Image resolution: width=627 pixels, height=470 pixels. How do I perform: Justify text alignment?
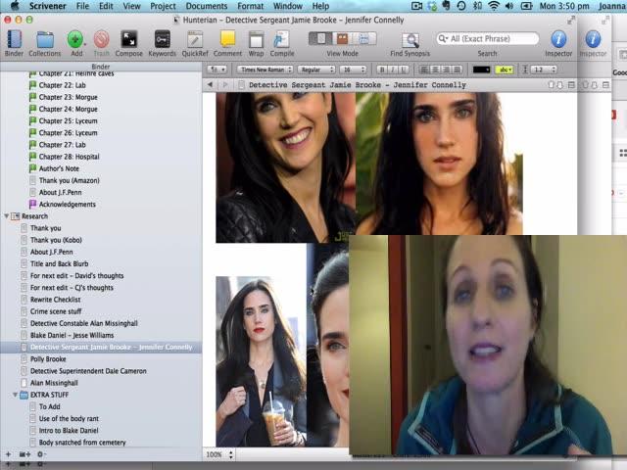[x=457, y=70]
